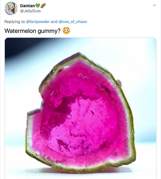
Task: Click the word "and" between mentions
Action: (x=54, y=22)
